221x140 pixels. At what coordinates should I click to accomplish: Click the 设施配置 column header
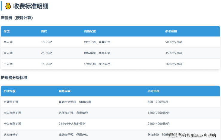90,31
